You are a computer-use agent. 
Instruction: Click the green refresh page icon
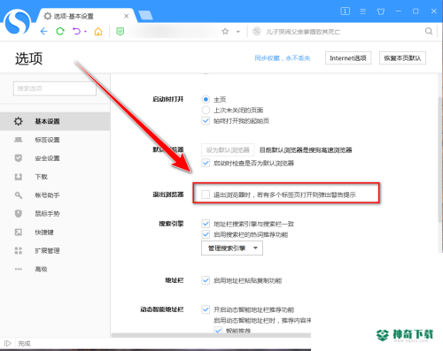click(60, 31)
